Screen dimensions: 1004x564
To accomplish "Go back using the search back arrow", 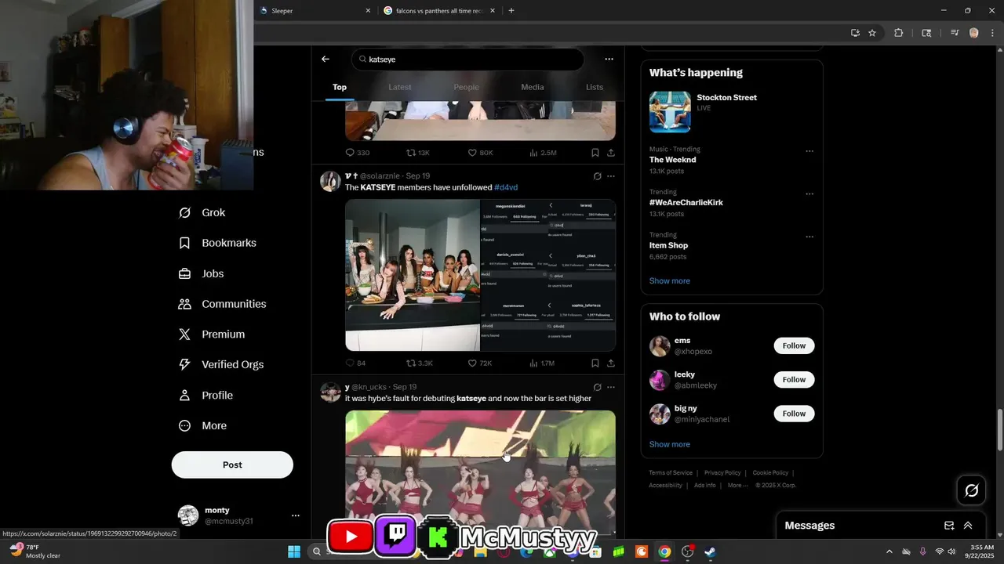I will tap(326, 59).
